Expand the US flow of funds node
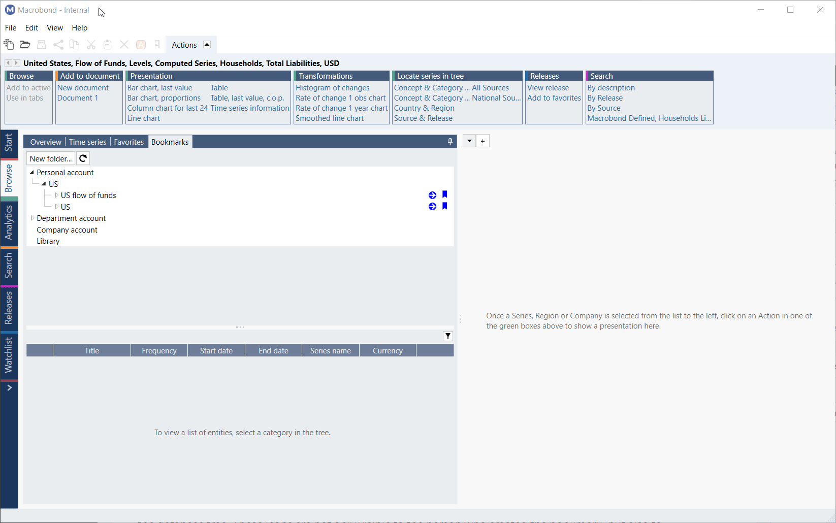 click(56, 195)
